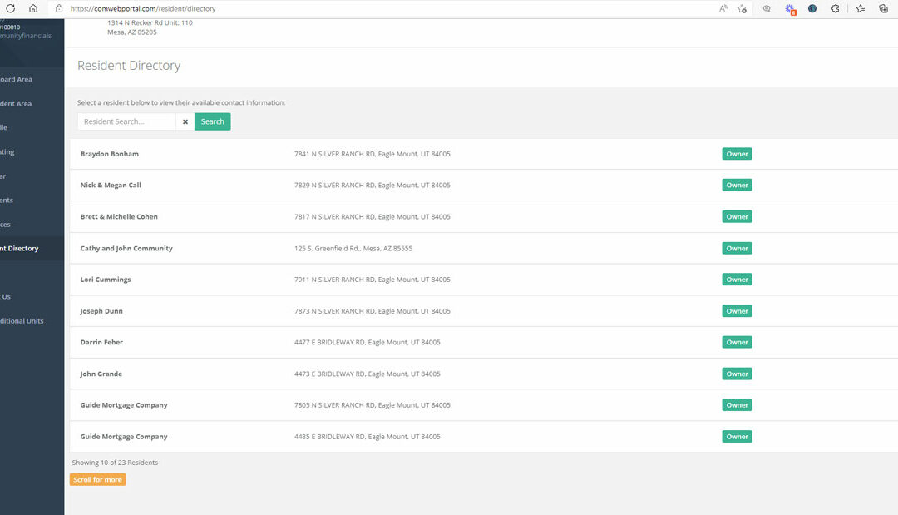Open resident Braydon Bonham's contact info

110,154
